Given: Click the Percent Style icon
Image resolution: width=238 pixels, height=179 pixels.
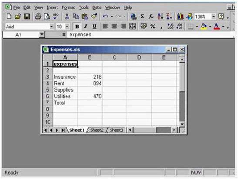Looking at the screenshot, I should click(x=153, y=27).
